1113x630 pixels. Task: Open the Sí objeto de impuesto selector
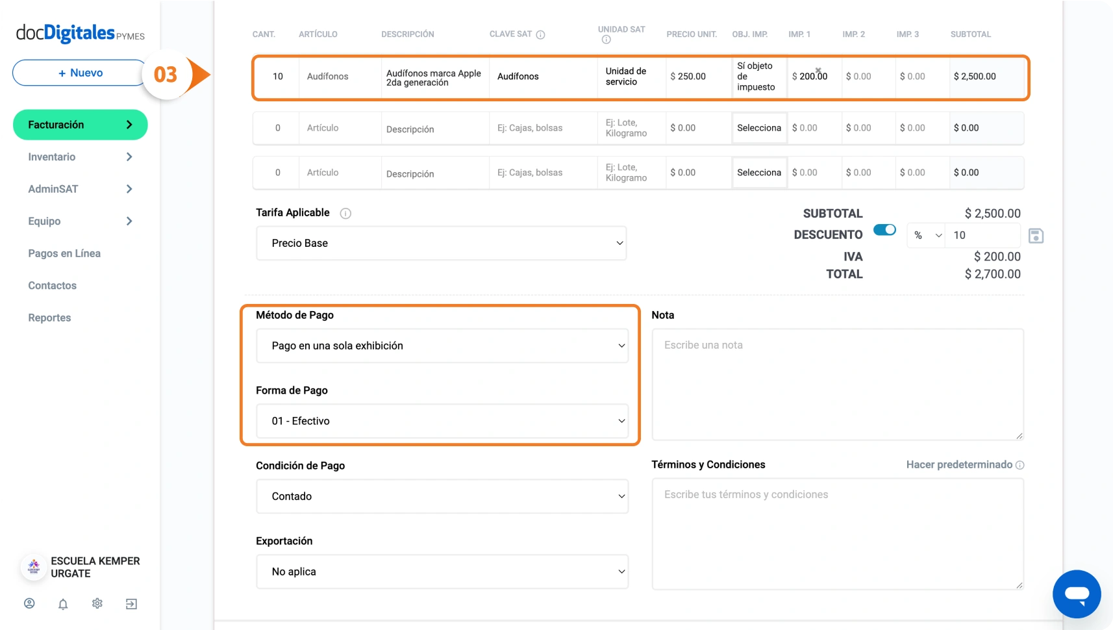pyautogui.click(x=759, y=77)
